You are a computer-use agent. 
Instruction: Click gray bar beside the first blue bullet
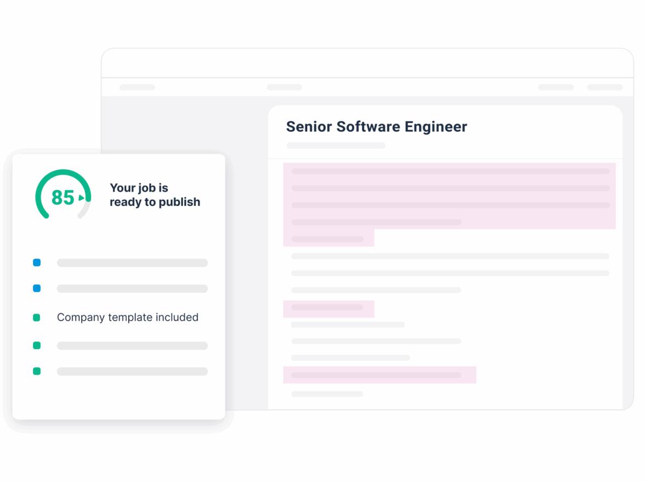(x=132, y=263)
